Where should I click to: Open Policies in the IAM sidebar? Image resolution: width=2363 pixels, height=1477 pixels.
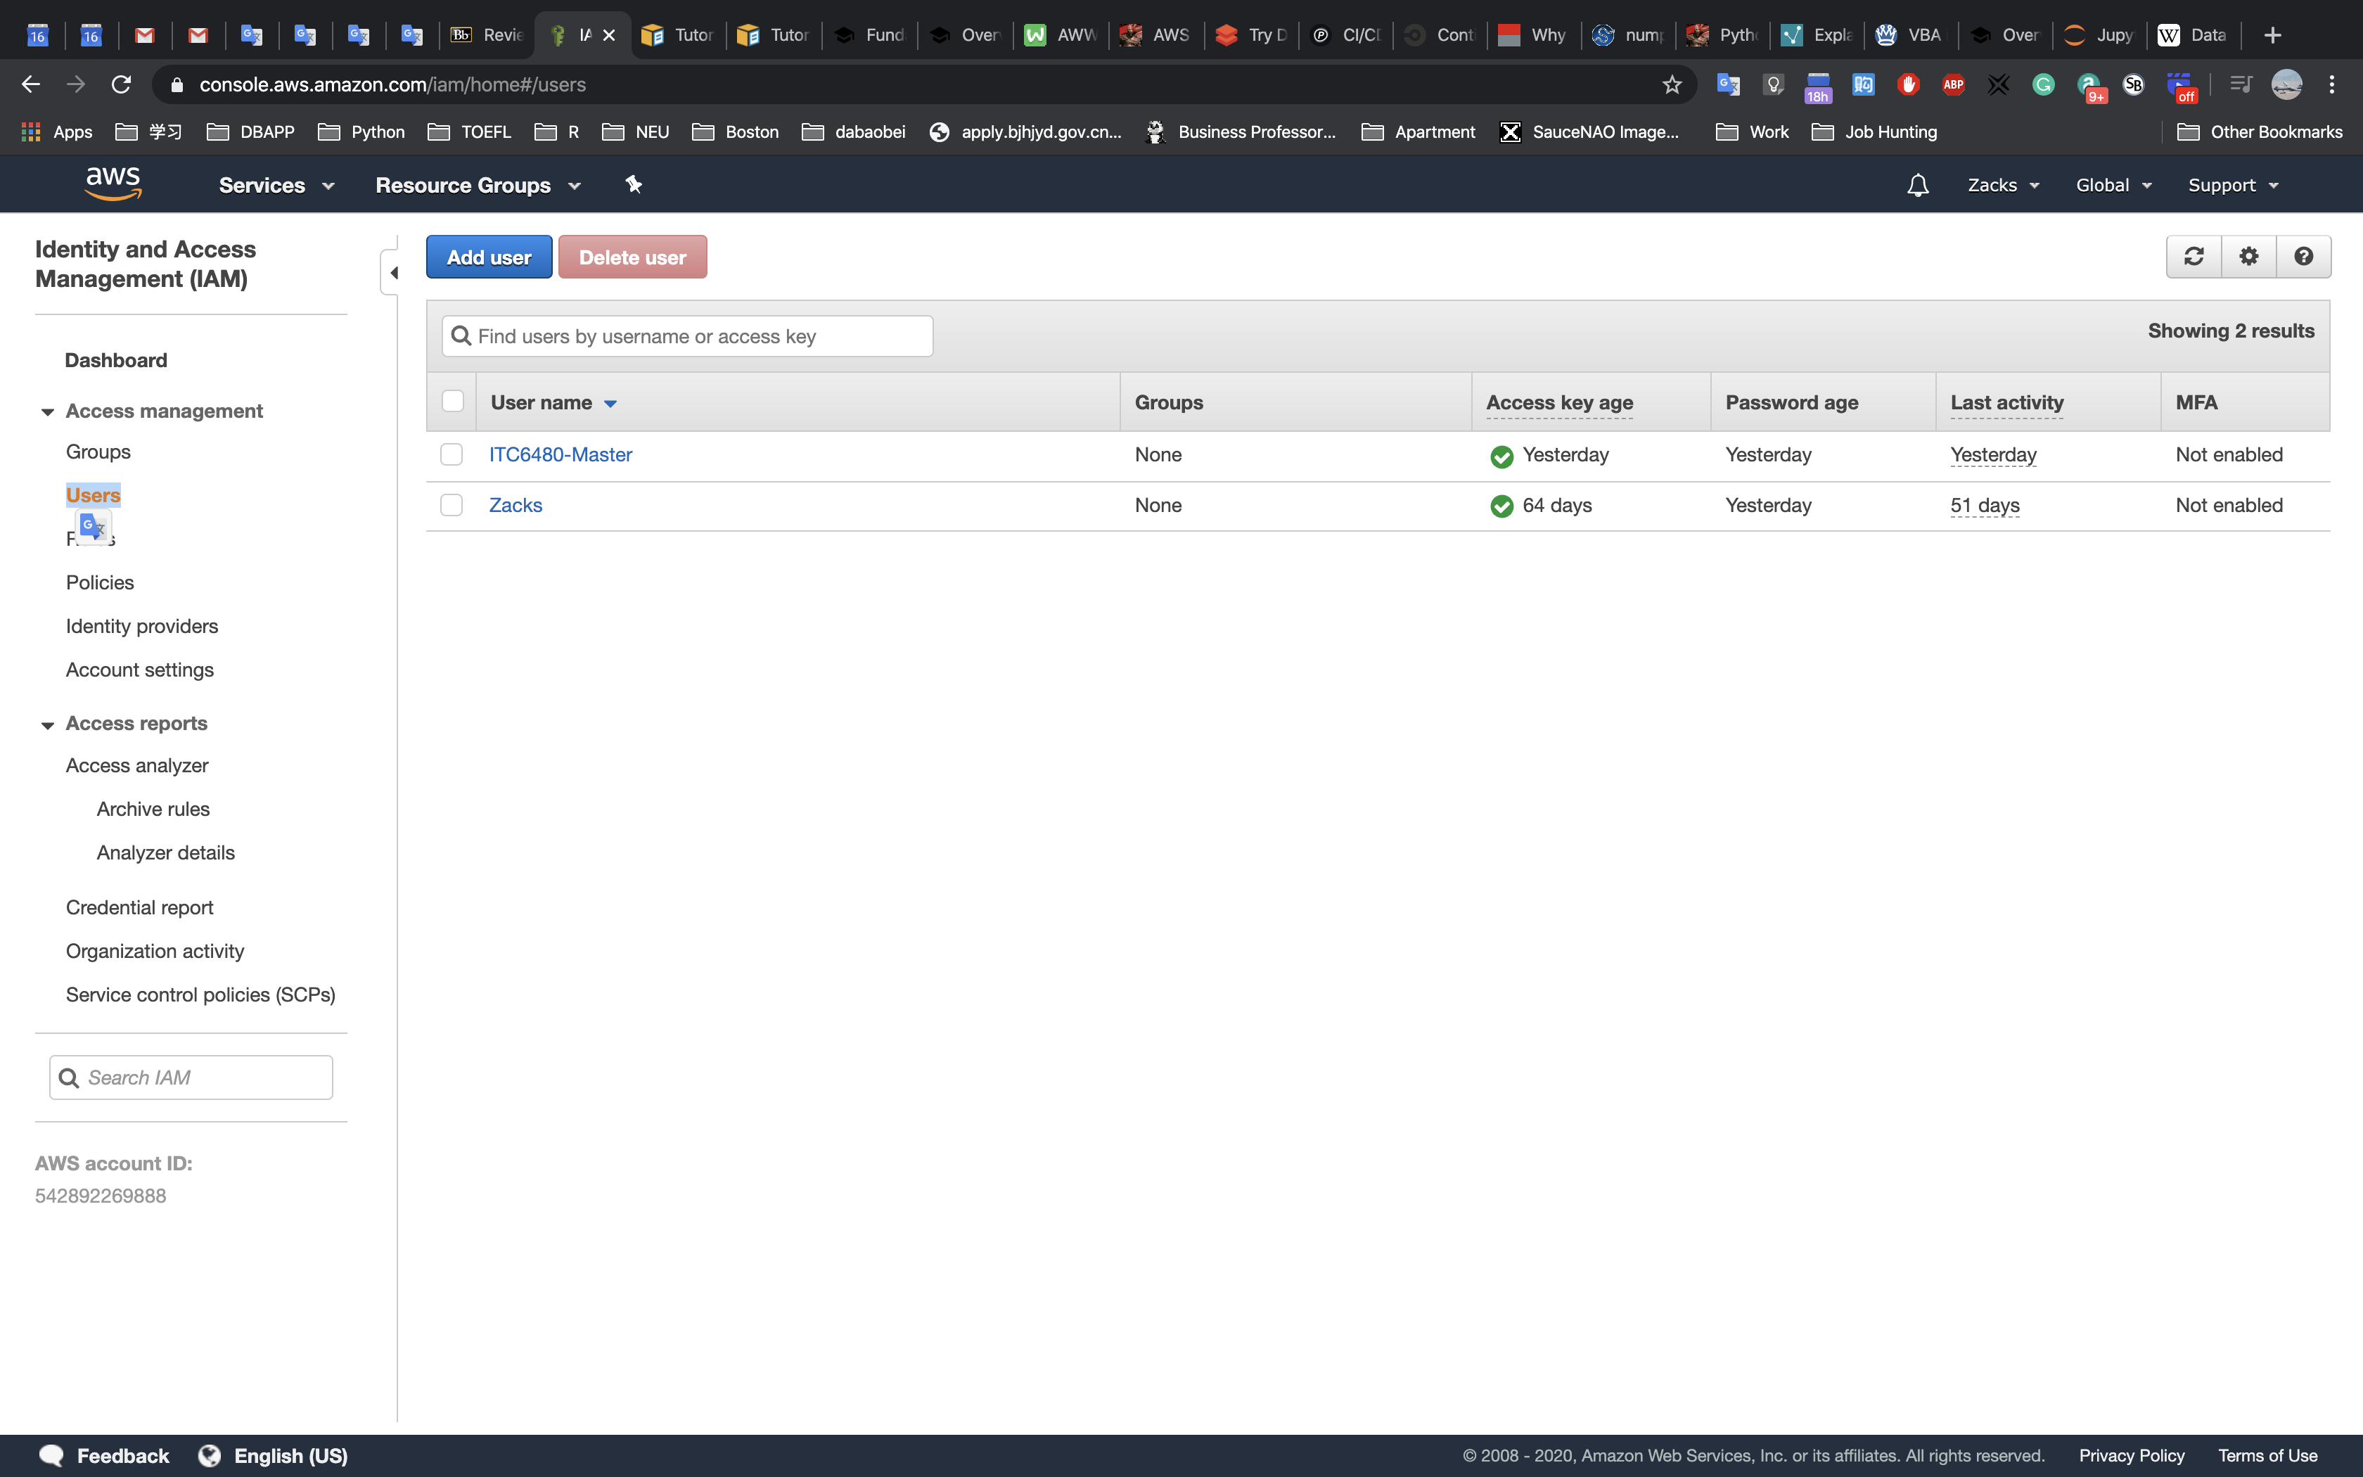pyautogui.click(x=100, y=583)
